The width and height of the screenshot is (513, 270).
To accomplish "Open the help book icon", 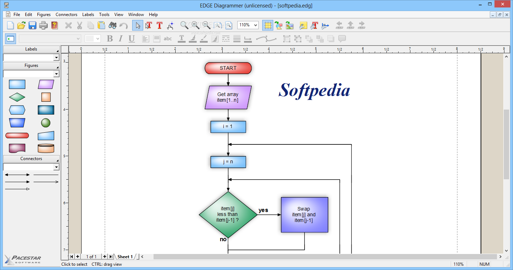I will coord(55,25).
